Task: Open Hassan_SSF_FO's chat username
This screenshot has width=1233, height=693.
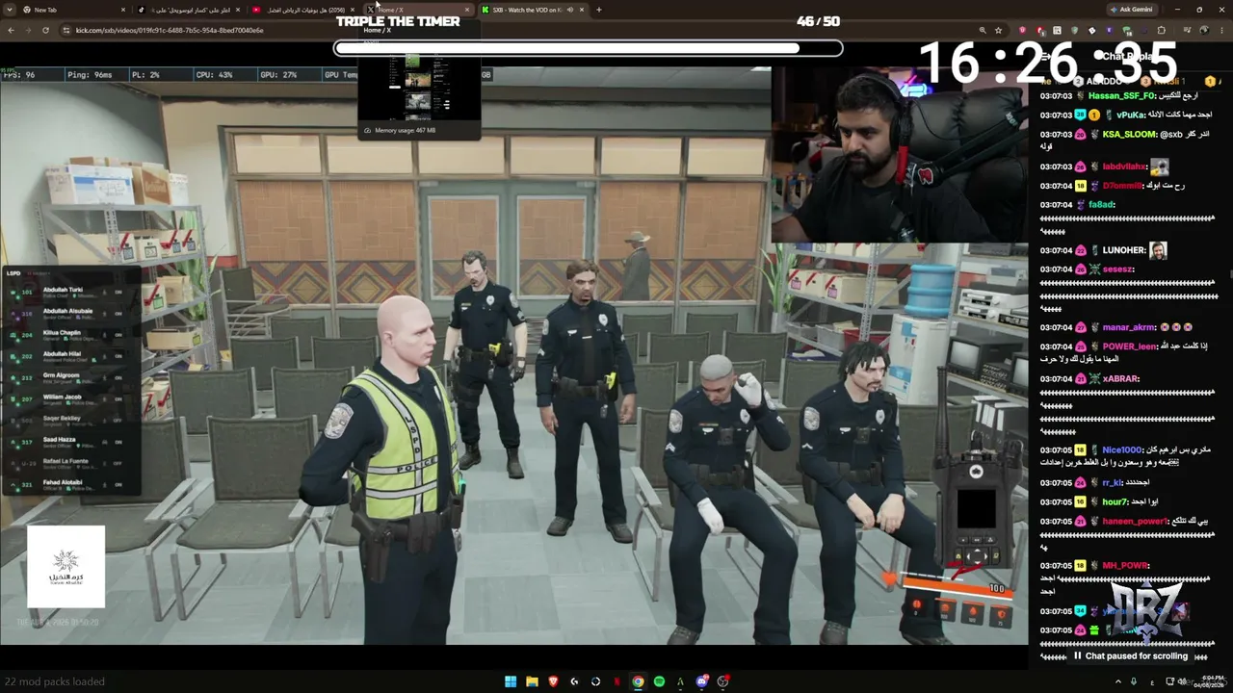Action: [1121, 96]
